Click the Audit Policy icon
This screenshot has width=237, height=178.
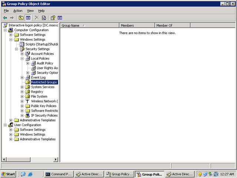[33, 63]
